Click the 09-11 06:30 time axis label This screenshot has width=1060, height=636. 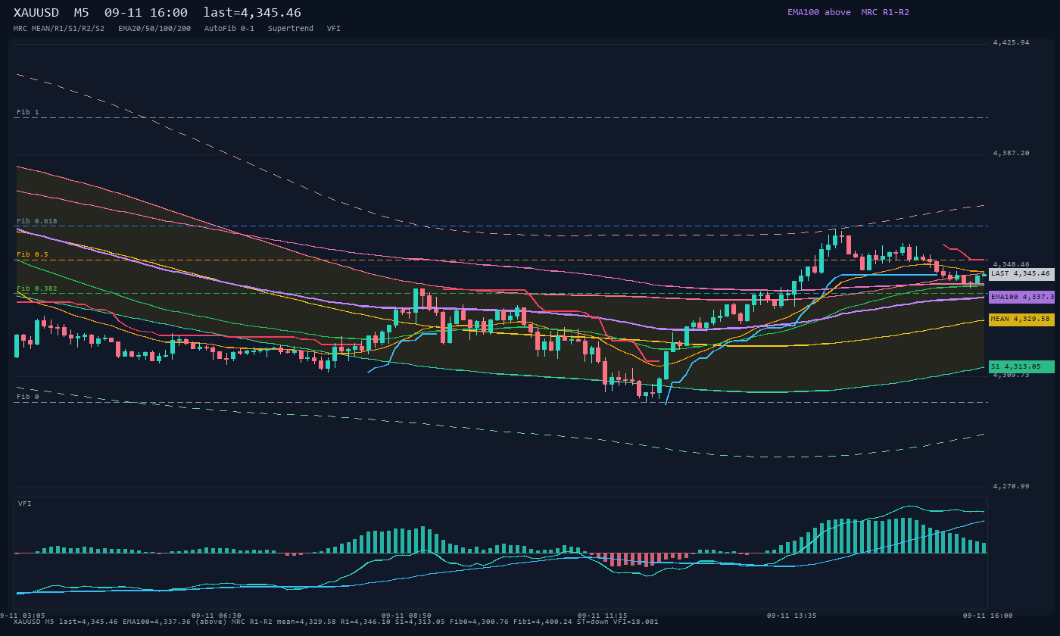[217, 616]
